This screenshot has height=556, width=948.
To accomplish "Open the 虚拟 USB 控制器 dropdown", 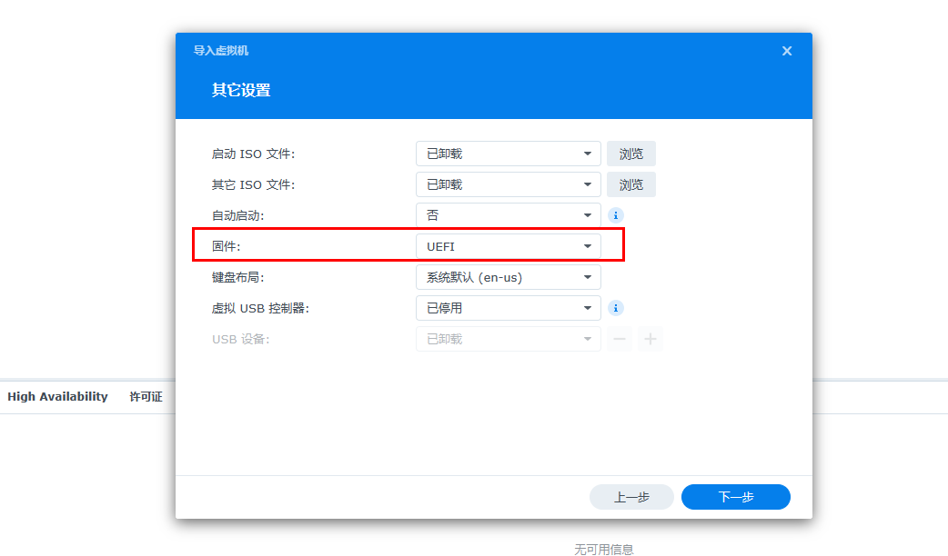I will point(508,309).
